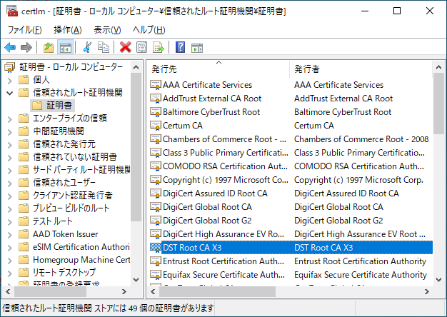This screenshot has width=447, height=317.
Task: Select DigiCert High Assurance EV Root row
Action: pos(291,233)
